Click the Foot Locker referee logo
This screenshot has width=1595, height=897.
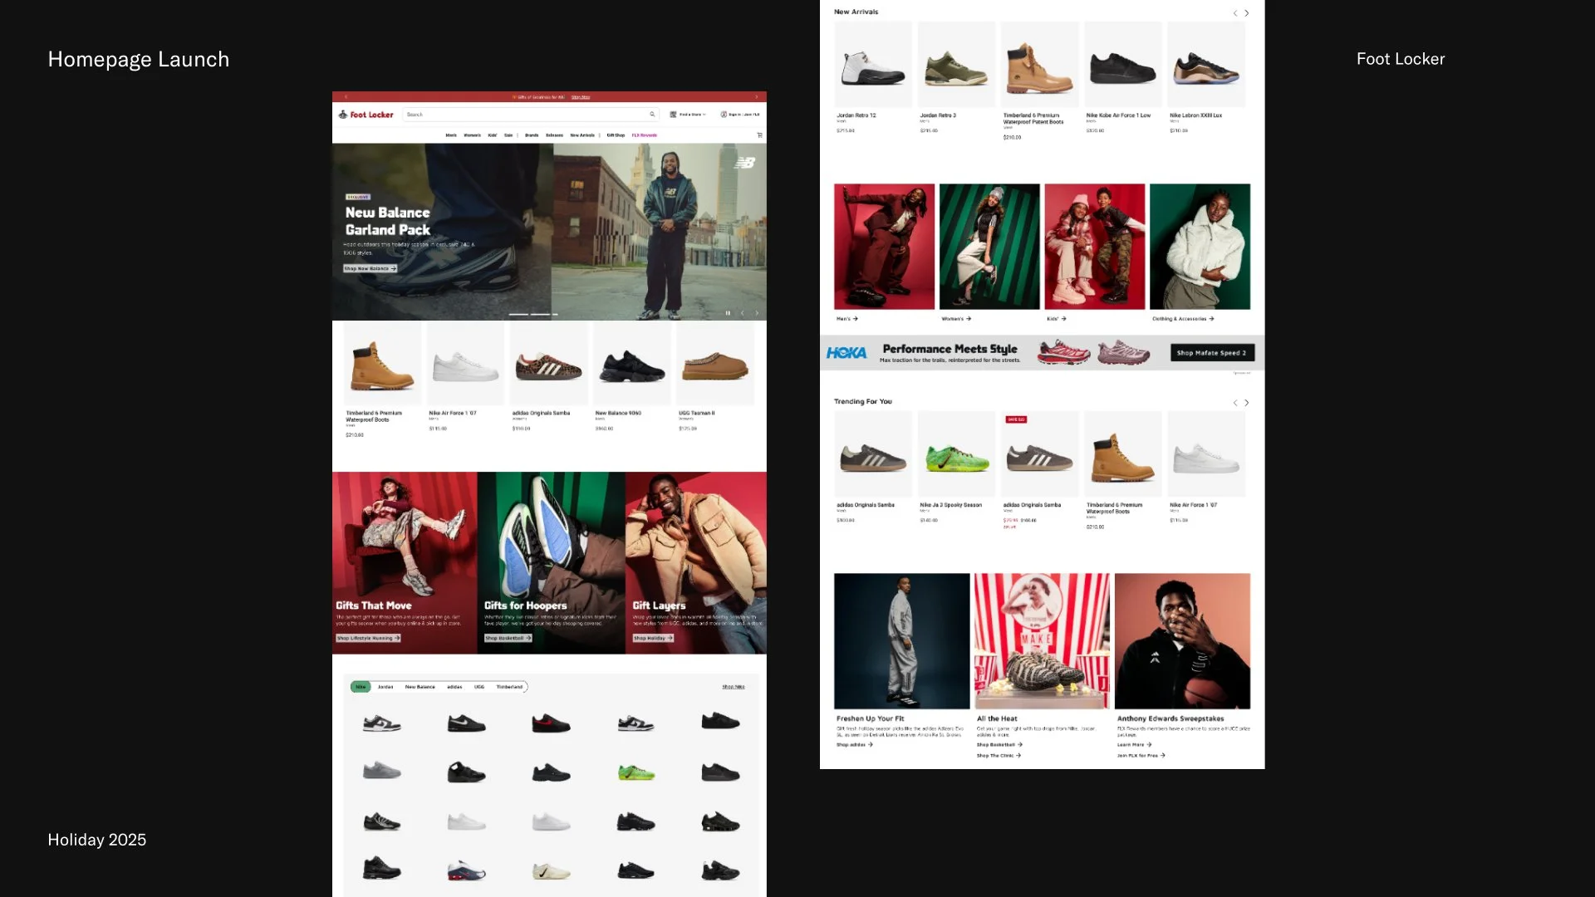[x=343, y=115]
